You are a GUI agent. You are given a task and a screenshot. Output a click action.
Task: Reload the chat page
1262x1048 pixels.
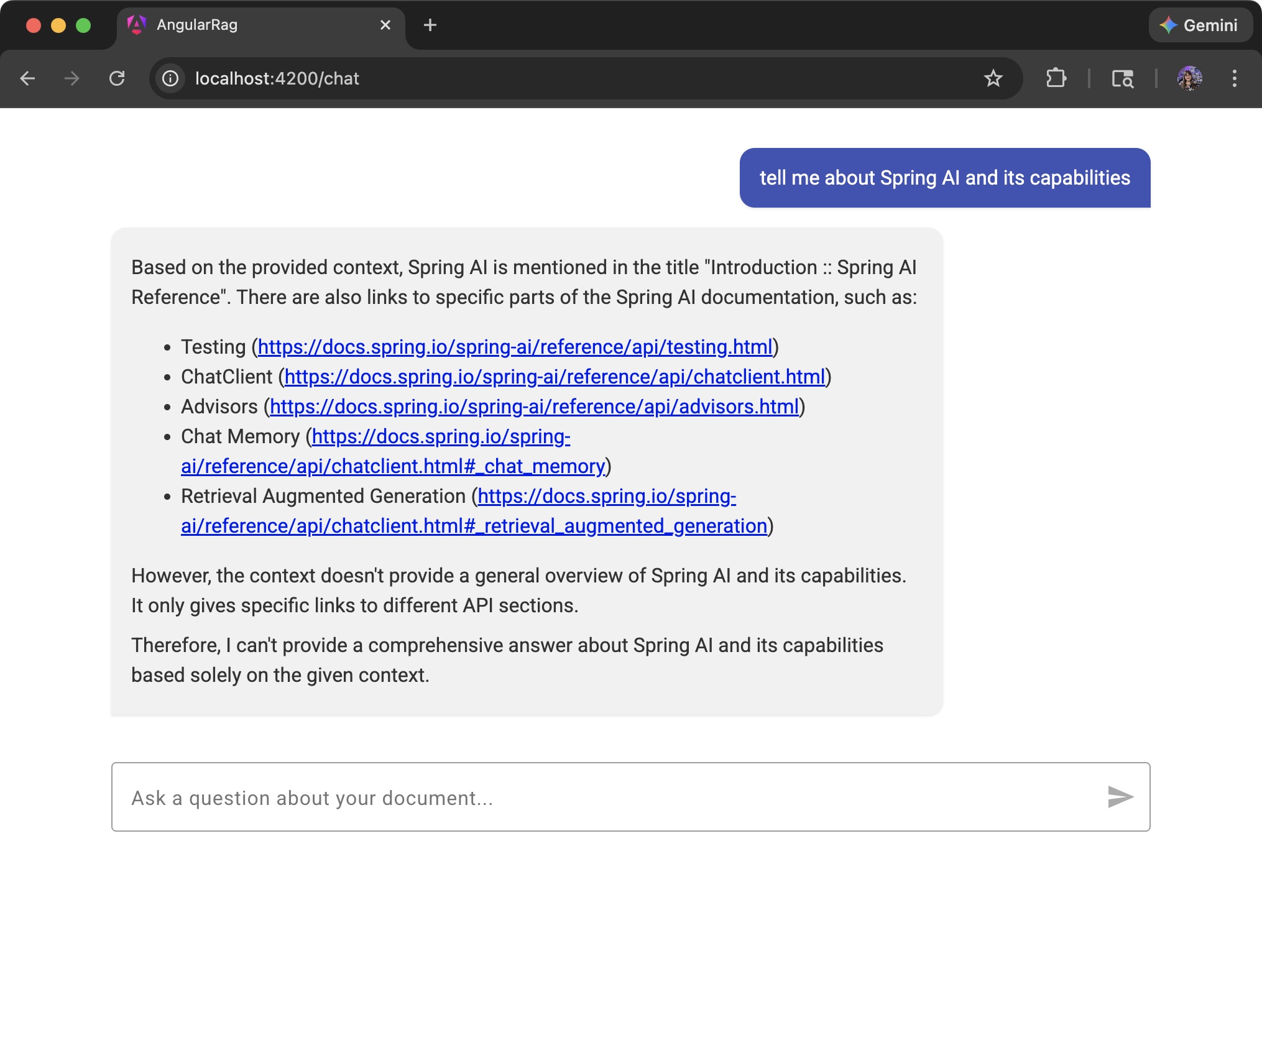pyautogui.click(x=117, y=78)
